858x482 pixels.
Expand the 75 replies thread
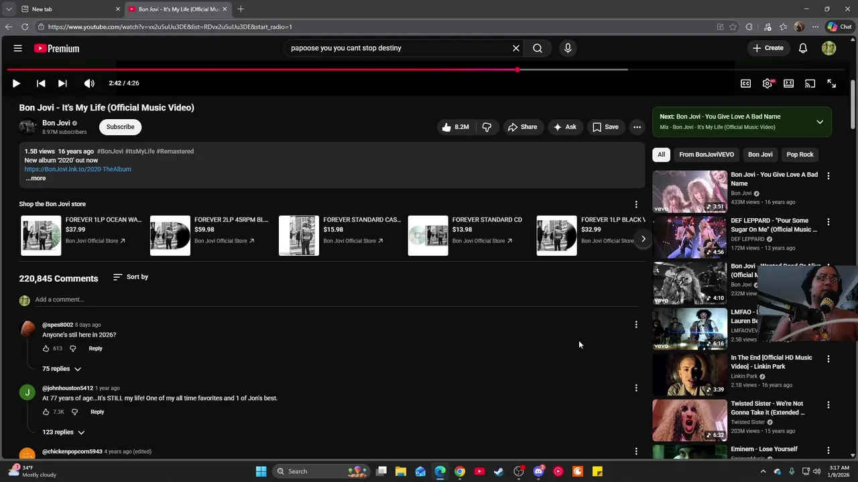(x=62, y=369)
